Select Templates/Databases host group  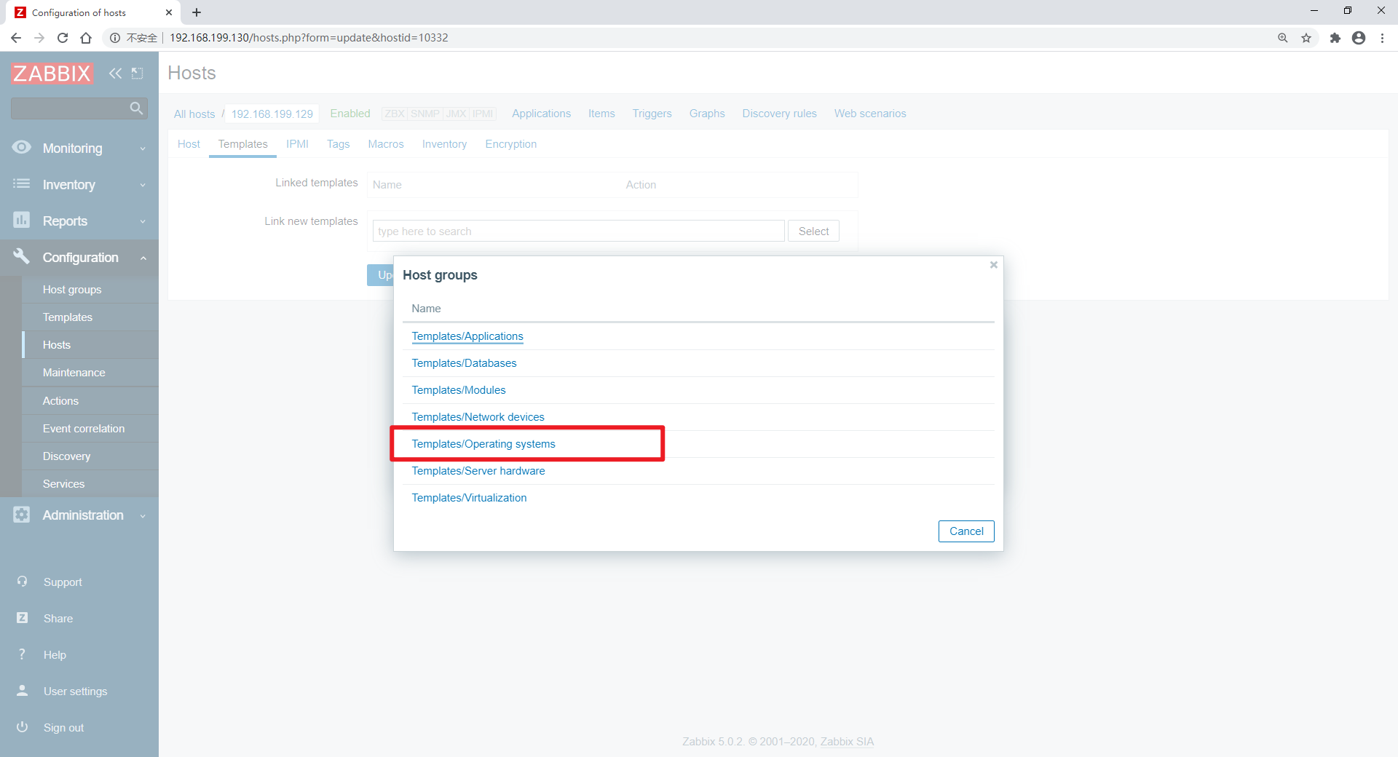pos(464,363)
